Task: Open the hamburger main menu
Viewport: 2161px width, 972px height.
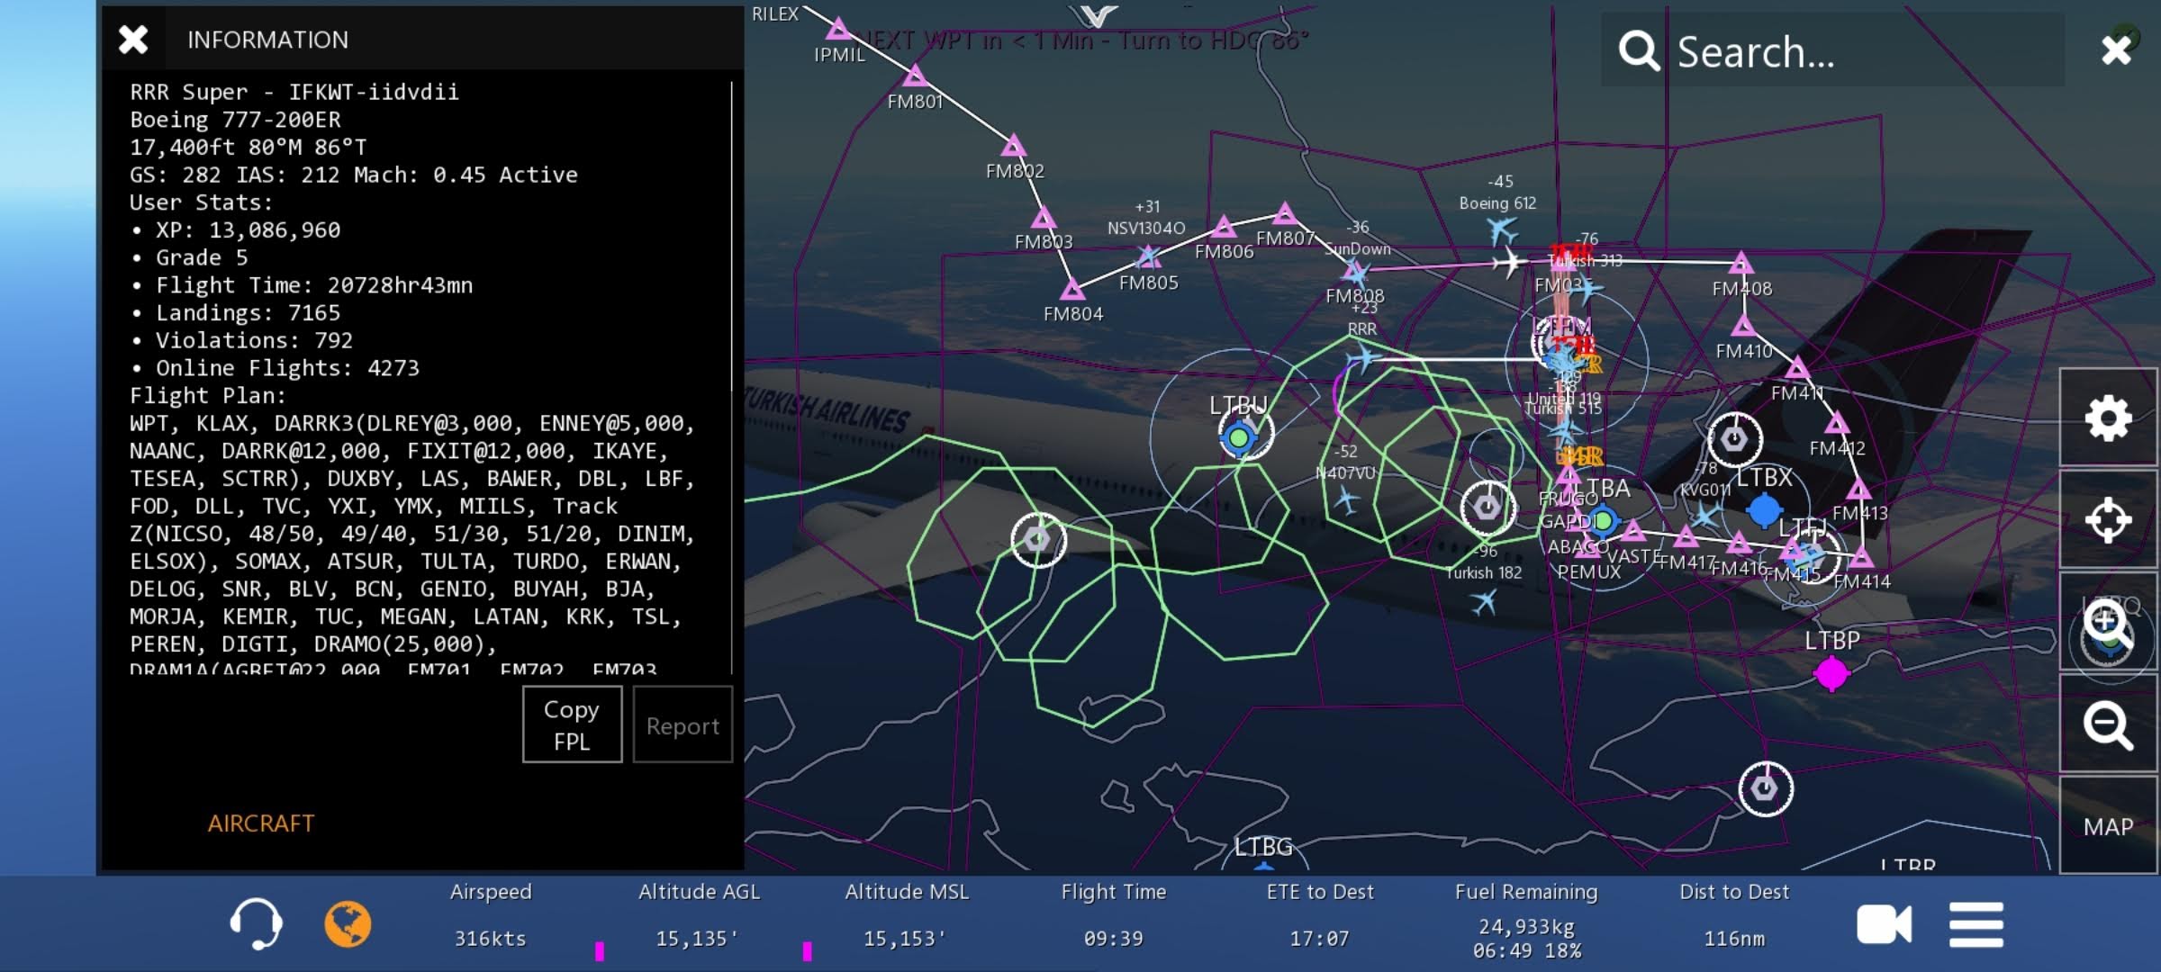Action: pyautogui.click(x=1976, y=924)
